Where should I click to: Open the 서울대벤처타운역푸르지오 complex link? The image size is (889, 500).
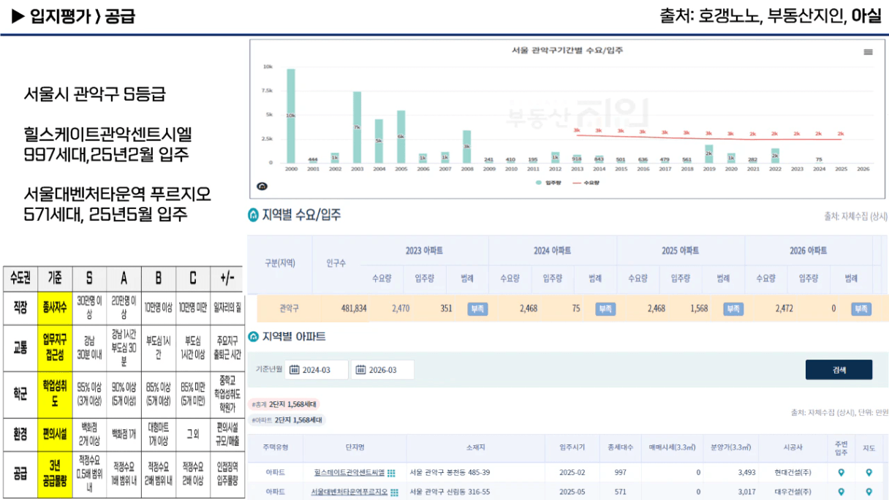point(349,492)
